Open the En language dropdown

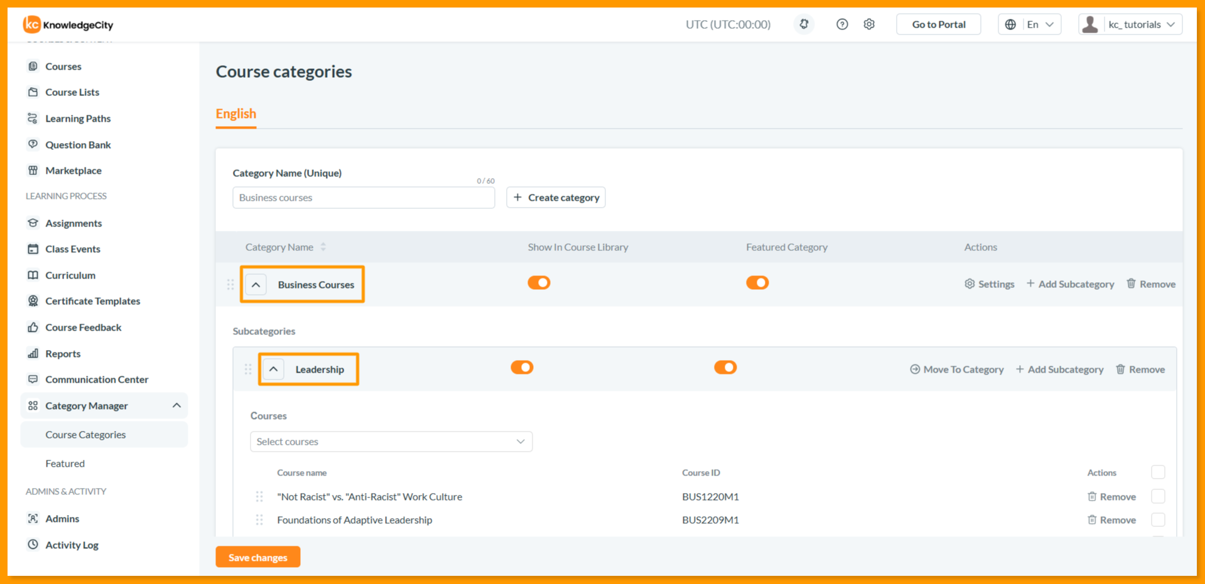tap(1030, 24)
